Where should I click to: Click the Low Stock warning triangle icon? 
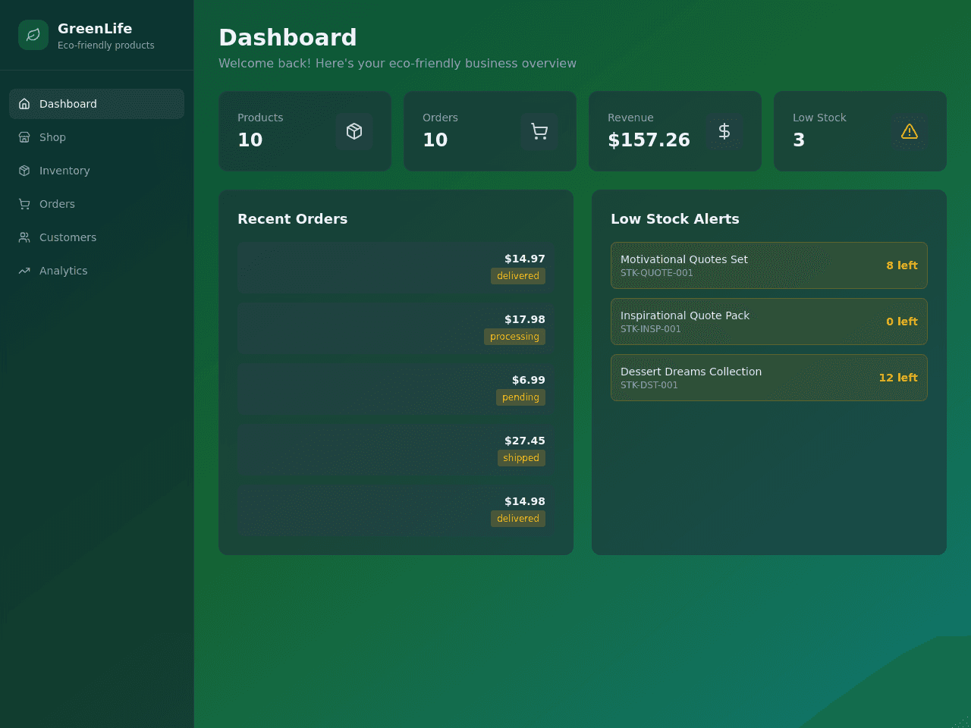(910, 131)
